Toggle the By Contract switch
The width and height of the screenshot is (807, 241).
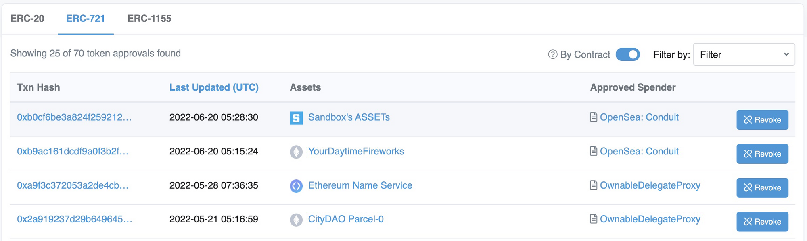click(x=627, y=54)
